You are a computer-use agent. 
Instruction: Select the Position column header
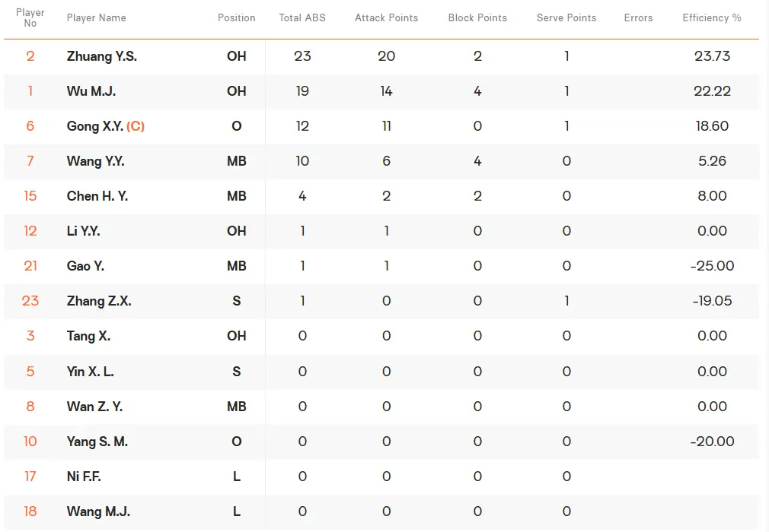click(x=237, y=17)
